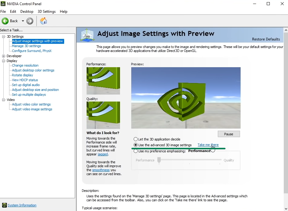Open Rotate display
The image size is (288, 211).
22,75
